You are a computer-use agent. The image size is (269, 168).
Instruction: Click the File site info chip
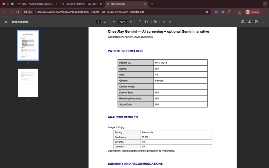[x=28, y=12]
